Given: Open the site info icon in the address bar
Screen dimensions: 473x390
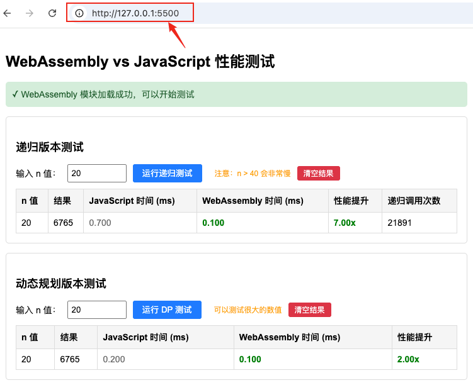Looking at the screenshot, I should click(x=79, y=13).
